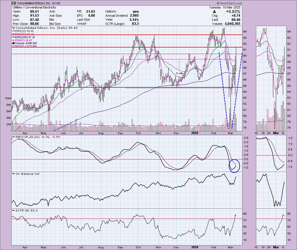Click the dark blue swatch beside EMA(200)
This screenshot has height=250, width=297.
click(x=13, y=37)
